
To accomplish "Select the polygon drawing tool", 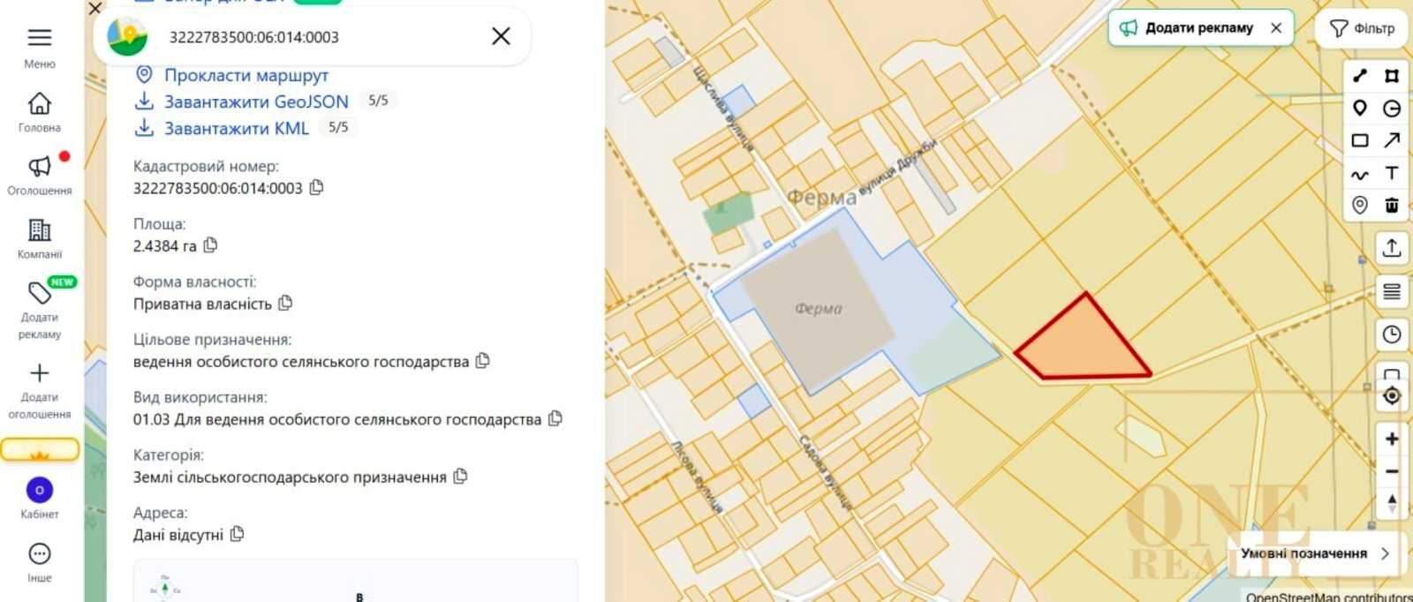I will tap(1392, 76).
